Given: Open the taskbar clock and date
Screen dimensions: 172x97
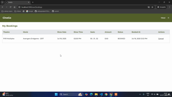Looking at the screenshot, I should tap(164, 94).
